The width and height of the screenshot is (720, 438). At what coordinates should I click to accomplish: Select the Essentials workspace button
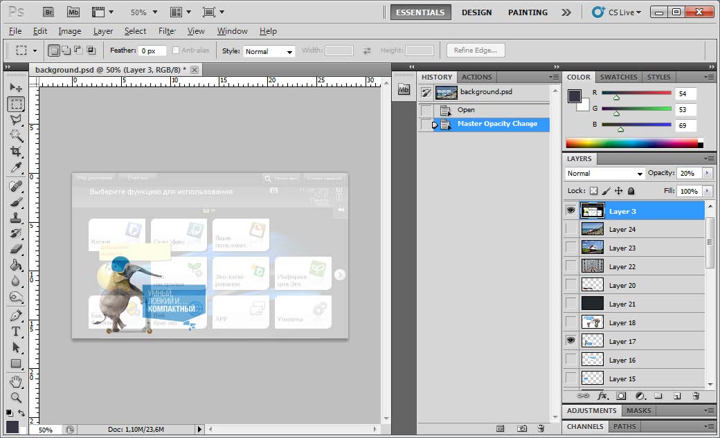(x=420, y=12)
